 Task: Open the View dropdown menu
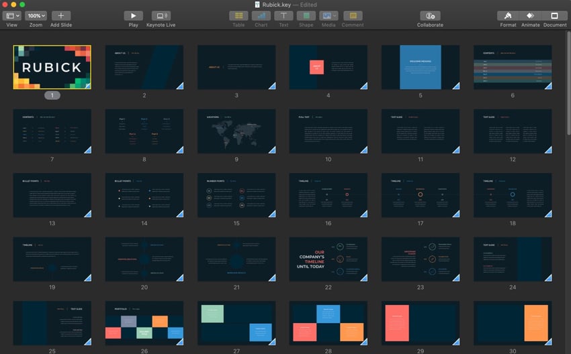(x=12, y=15)
